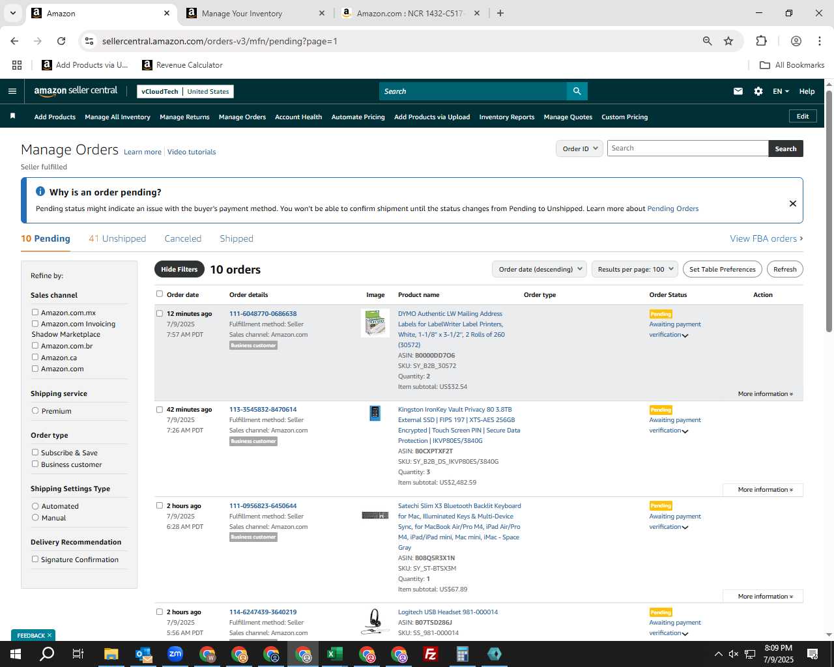Select the Premium shipping service radio

coord(35,410)
